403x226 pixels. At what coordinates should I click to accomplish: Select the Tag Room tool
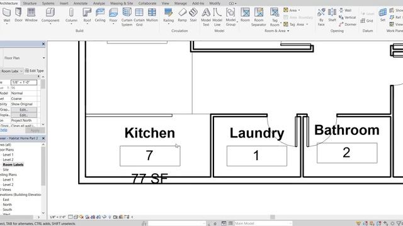tap(275, 17)
